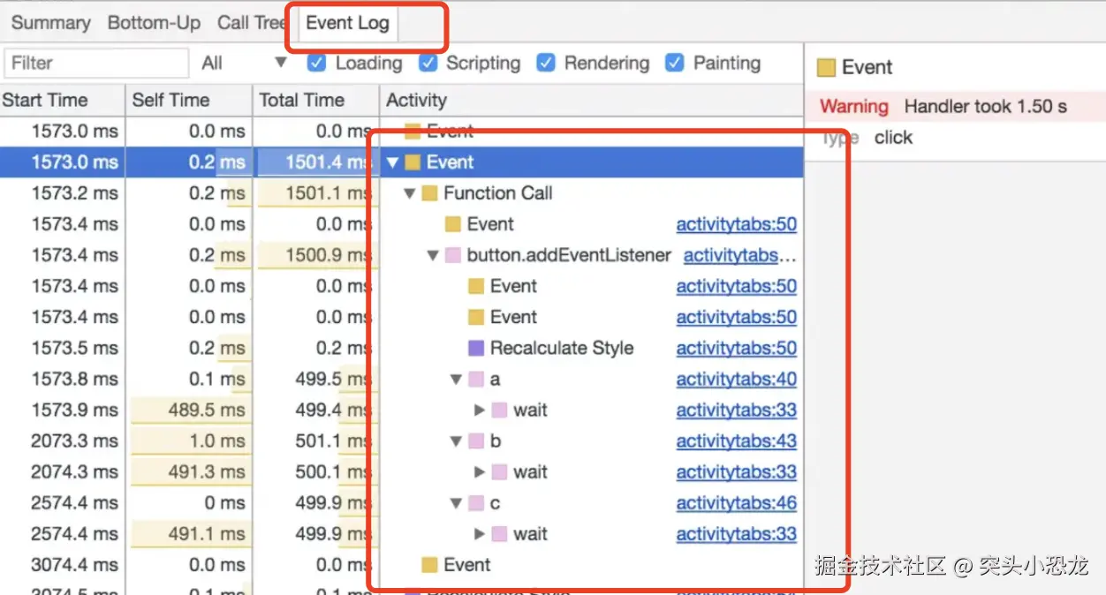Open the All duration dropdown
1106x595 pixels.
(x=245, y=63)
